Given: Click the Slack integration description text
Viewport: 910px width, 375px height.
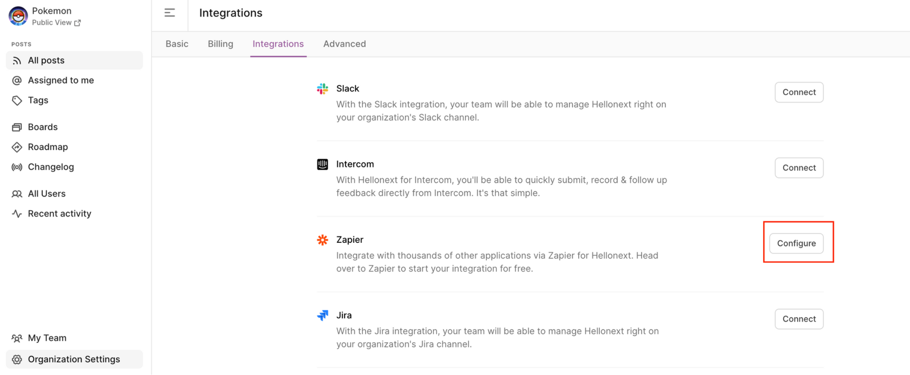Looking at the screenshot, I should tap(501, 111).
